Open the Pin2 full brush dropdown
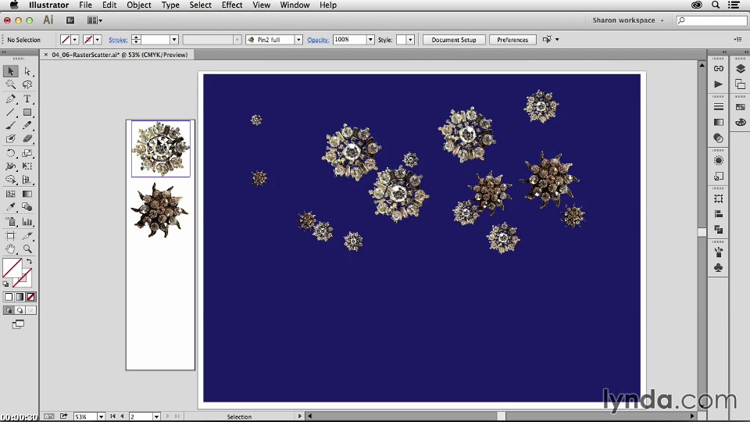This screenshot has width=750, height=422. coord(298,40)
